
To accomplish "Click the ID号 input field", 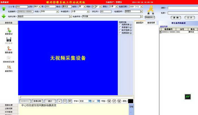I will tap(22, 7).
